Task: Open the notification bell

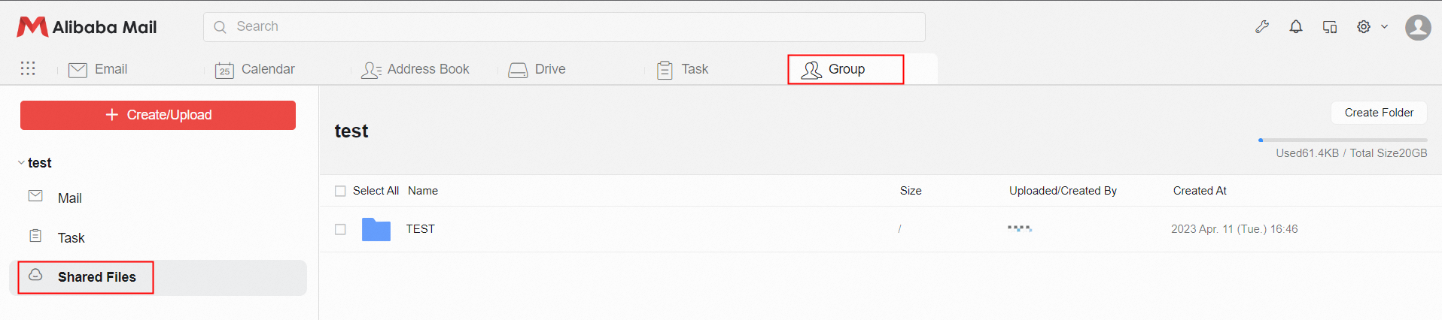Action: tap(1296, 27)
